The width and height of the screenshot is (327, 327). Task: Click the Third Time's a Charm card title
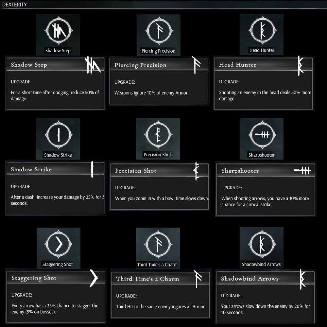click(147, 279)
